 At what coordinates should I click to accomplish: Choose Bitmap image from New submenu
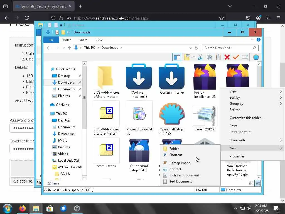(190, 163)
